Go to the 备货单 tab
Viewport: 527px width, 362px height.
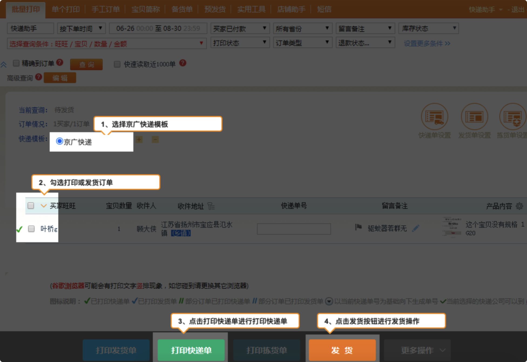(x=182, y=9)
